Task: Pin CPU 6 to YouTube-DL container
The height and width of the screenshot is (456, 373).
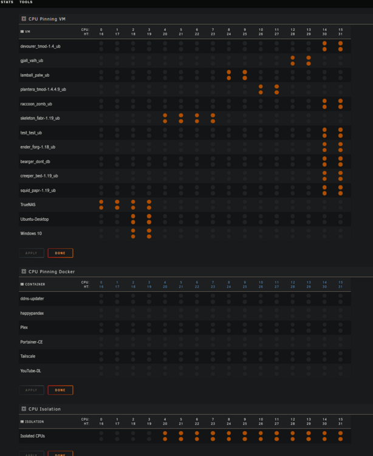Action: pyautogui.click(x=197, y=368)
